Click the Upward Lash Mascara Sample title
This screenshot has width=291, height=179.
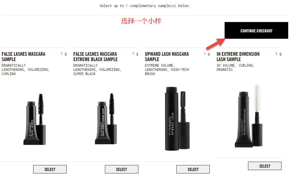click(167, 57)
